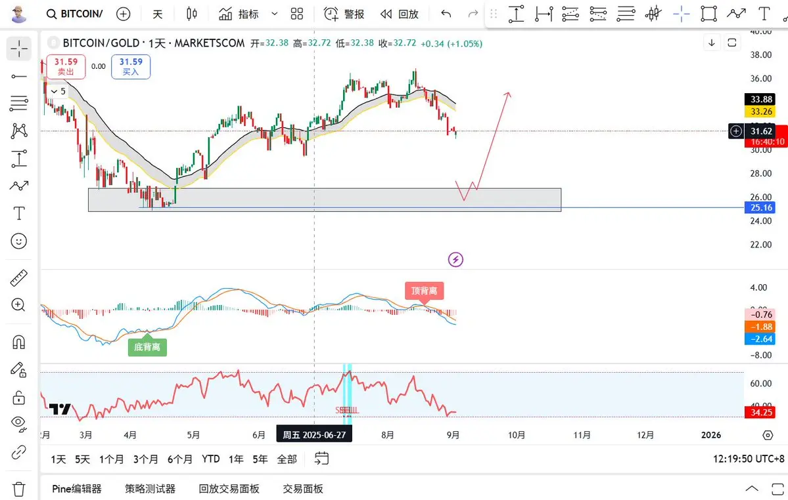Select the text tool in floating toolbar
Image resolution: width=788 pixels, height=500 pixels.
[764, 14]
